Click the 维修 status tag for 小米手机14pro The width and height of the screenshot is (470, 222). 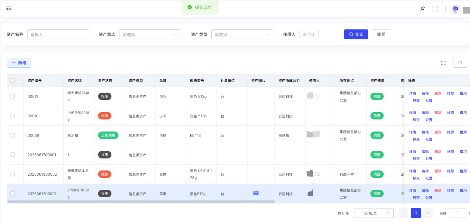[x=105, y=116]
